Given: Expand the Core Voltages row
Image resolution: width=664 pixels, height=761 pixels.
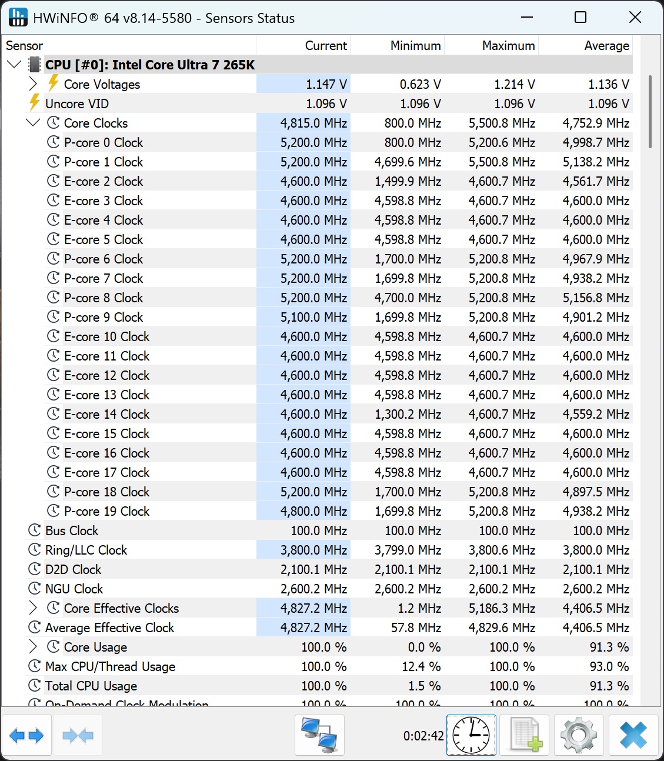Looking at the screenshot, I should point(33,84).
